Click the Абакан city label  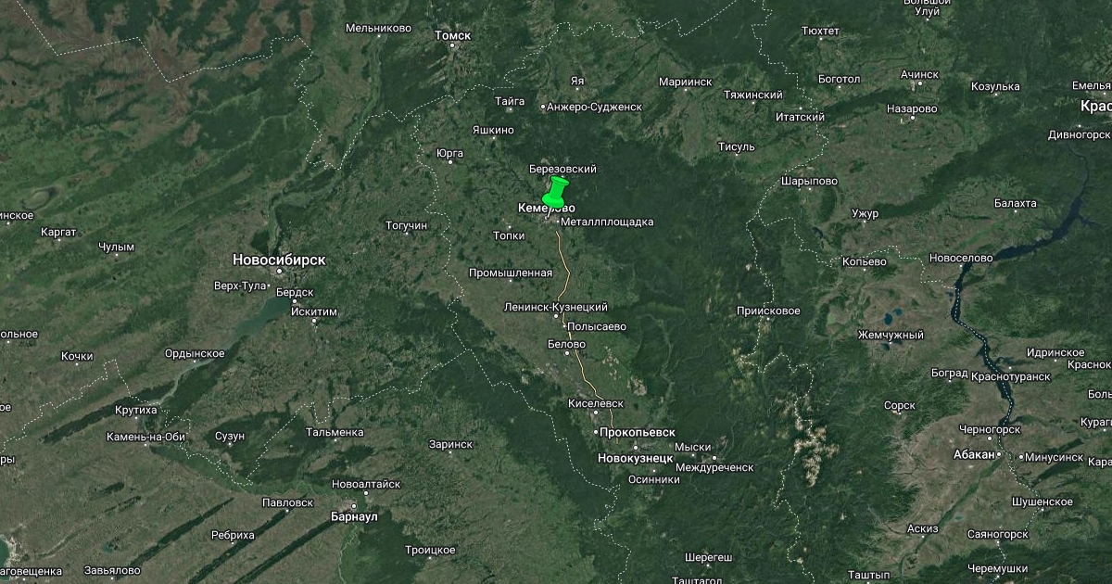tap(974, 454)
